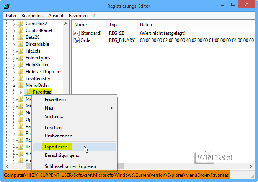
Task: Choose Löschen in the context menu
Action: click(x=74, y=128)
